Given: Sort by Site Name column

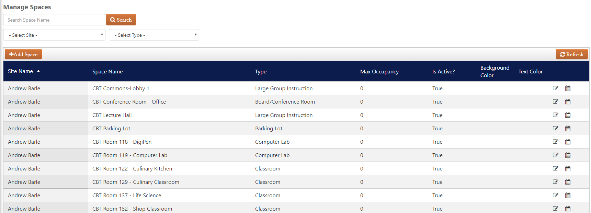Looking at the screenshot, I should click(21, 71).
